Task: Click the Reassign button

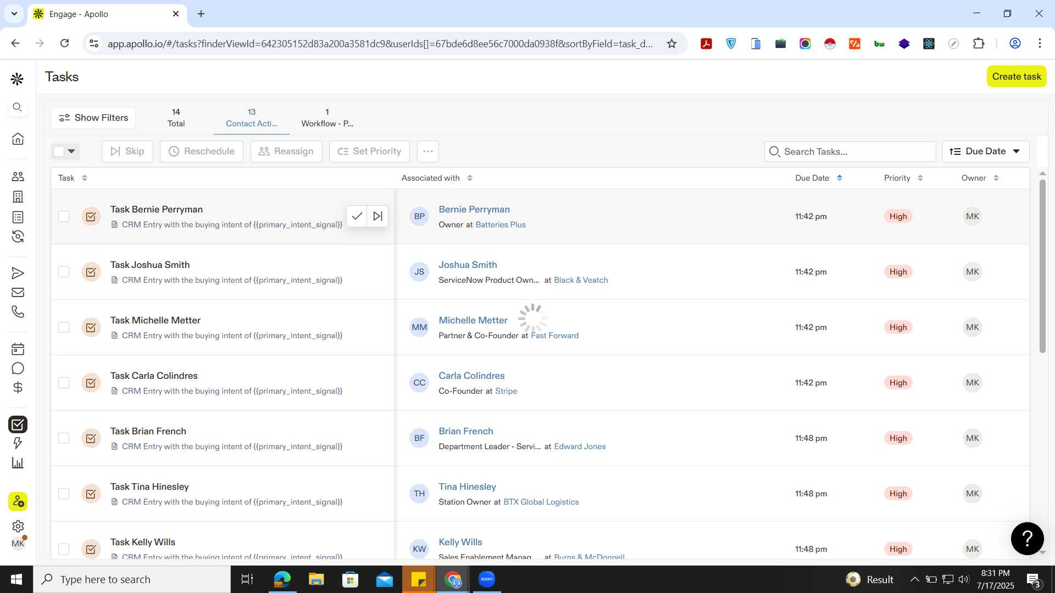Action: [x=286, y=151]
